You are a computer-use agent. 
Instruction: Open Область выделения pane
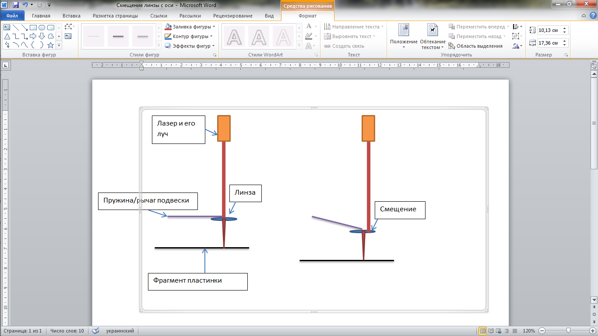pyautogui.click(x=476, y=46)
